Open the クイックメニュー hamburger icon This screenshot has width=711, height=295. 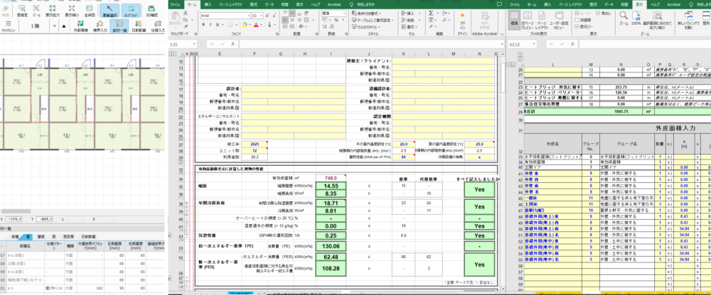(9, 24)
